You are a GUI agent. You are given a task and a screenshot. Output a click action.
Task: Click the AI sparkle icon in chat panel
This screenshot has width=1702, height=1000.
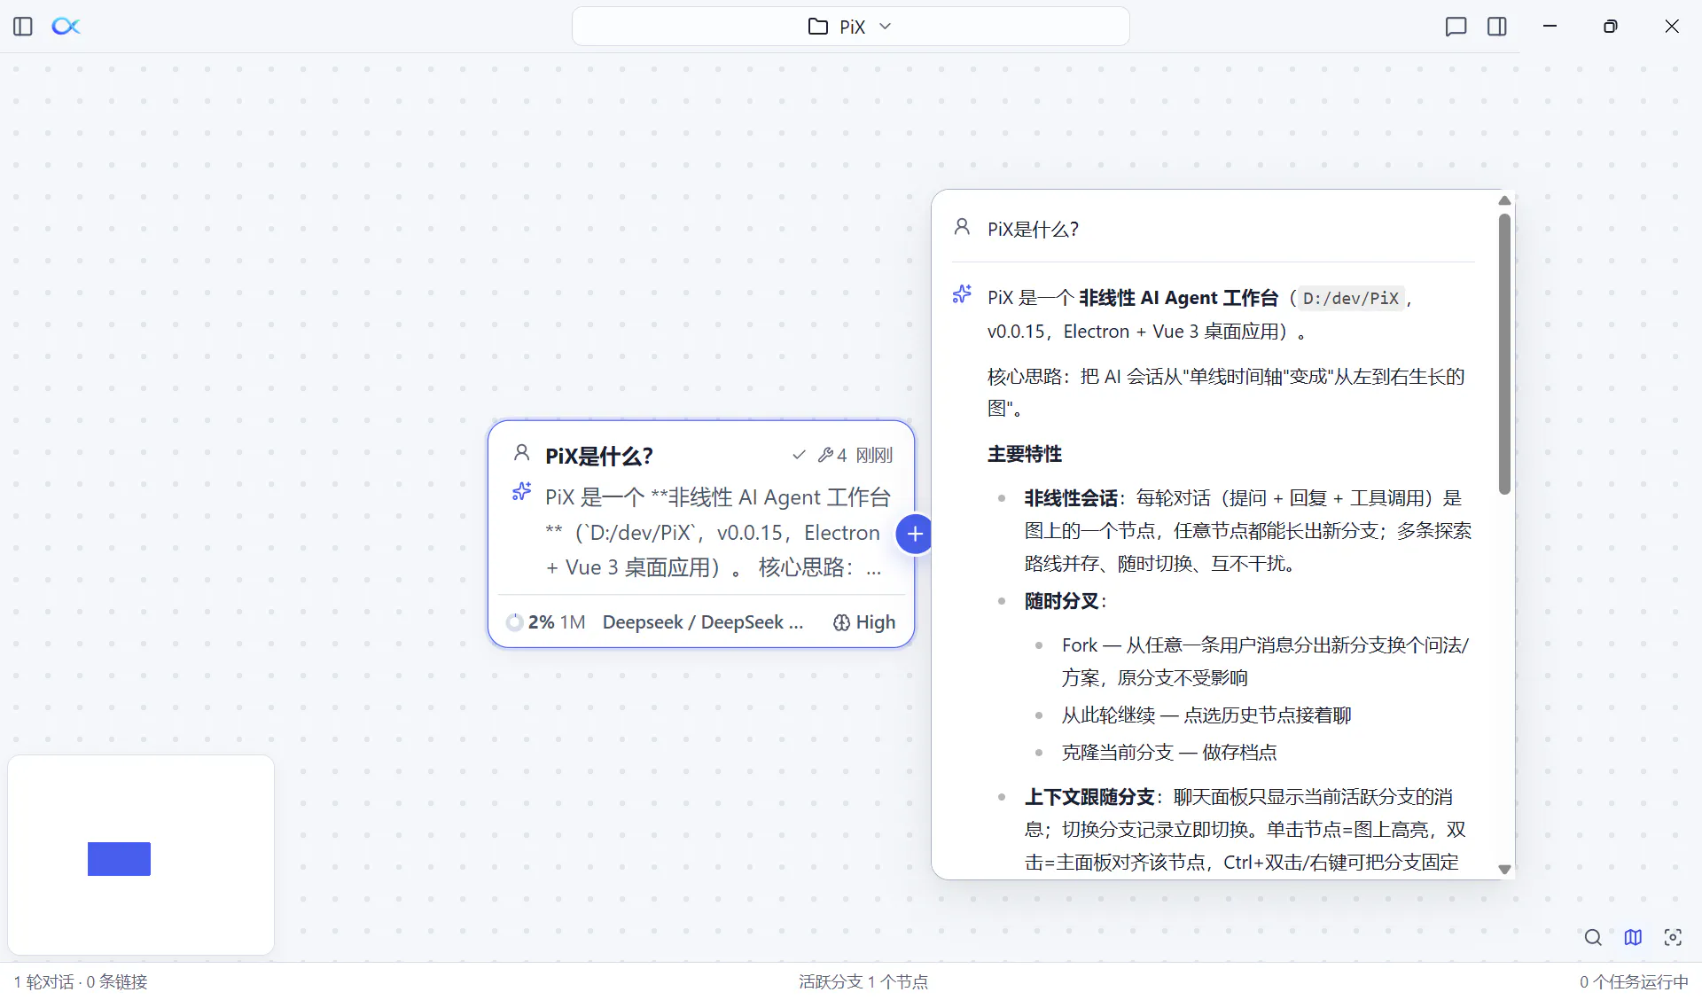(x=962, y=294)
